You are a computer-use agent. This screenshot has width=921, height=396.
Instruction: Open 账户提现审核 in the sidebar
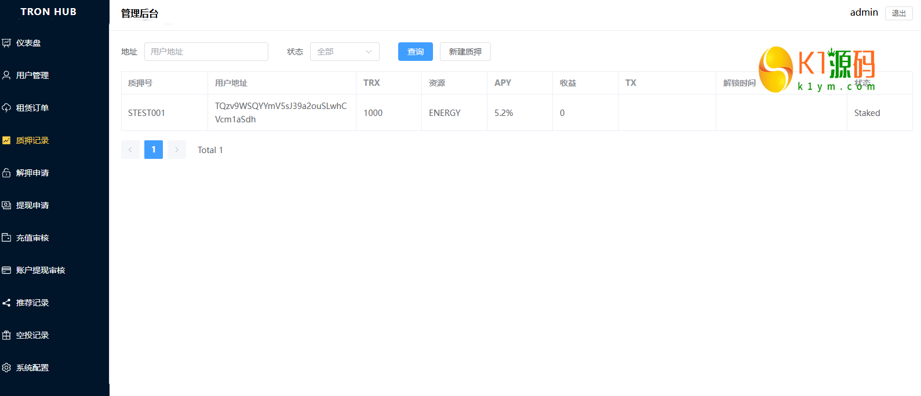[54, 270]
